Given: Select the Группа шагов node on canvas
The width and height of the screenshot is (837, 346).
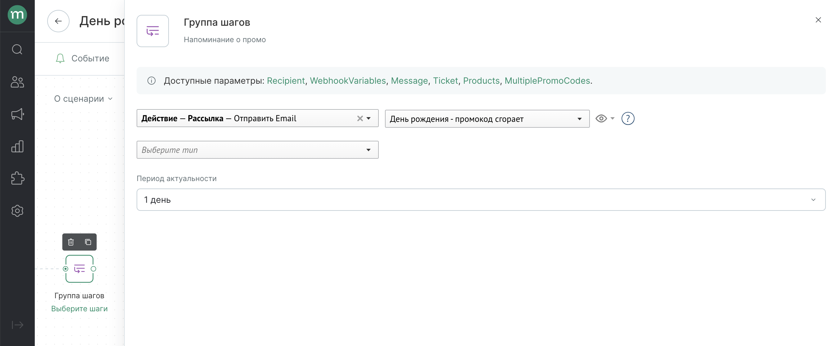Looking at the screenshot, I should pos(79,269).
